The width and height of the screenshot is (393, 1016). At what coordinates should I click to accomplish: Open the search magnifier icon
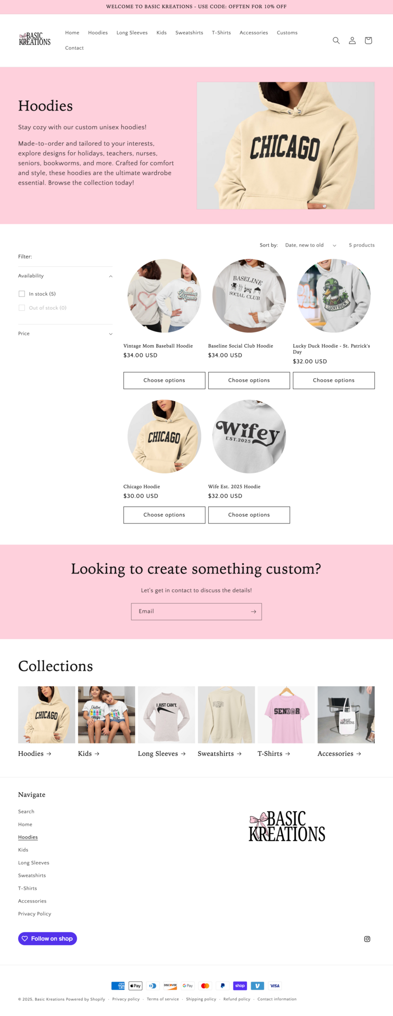(336, 40)
